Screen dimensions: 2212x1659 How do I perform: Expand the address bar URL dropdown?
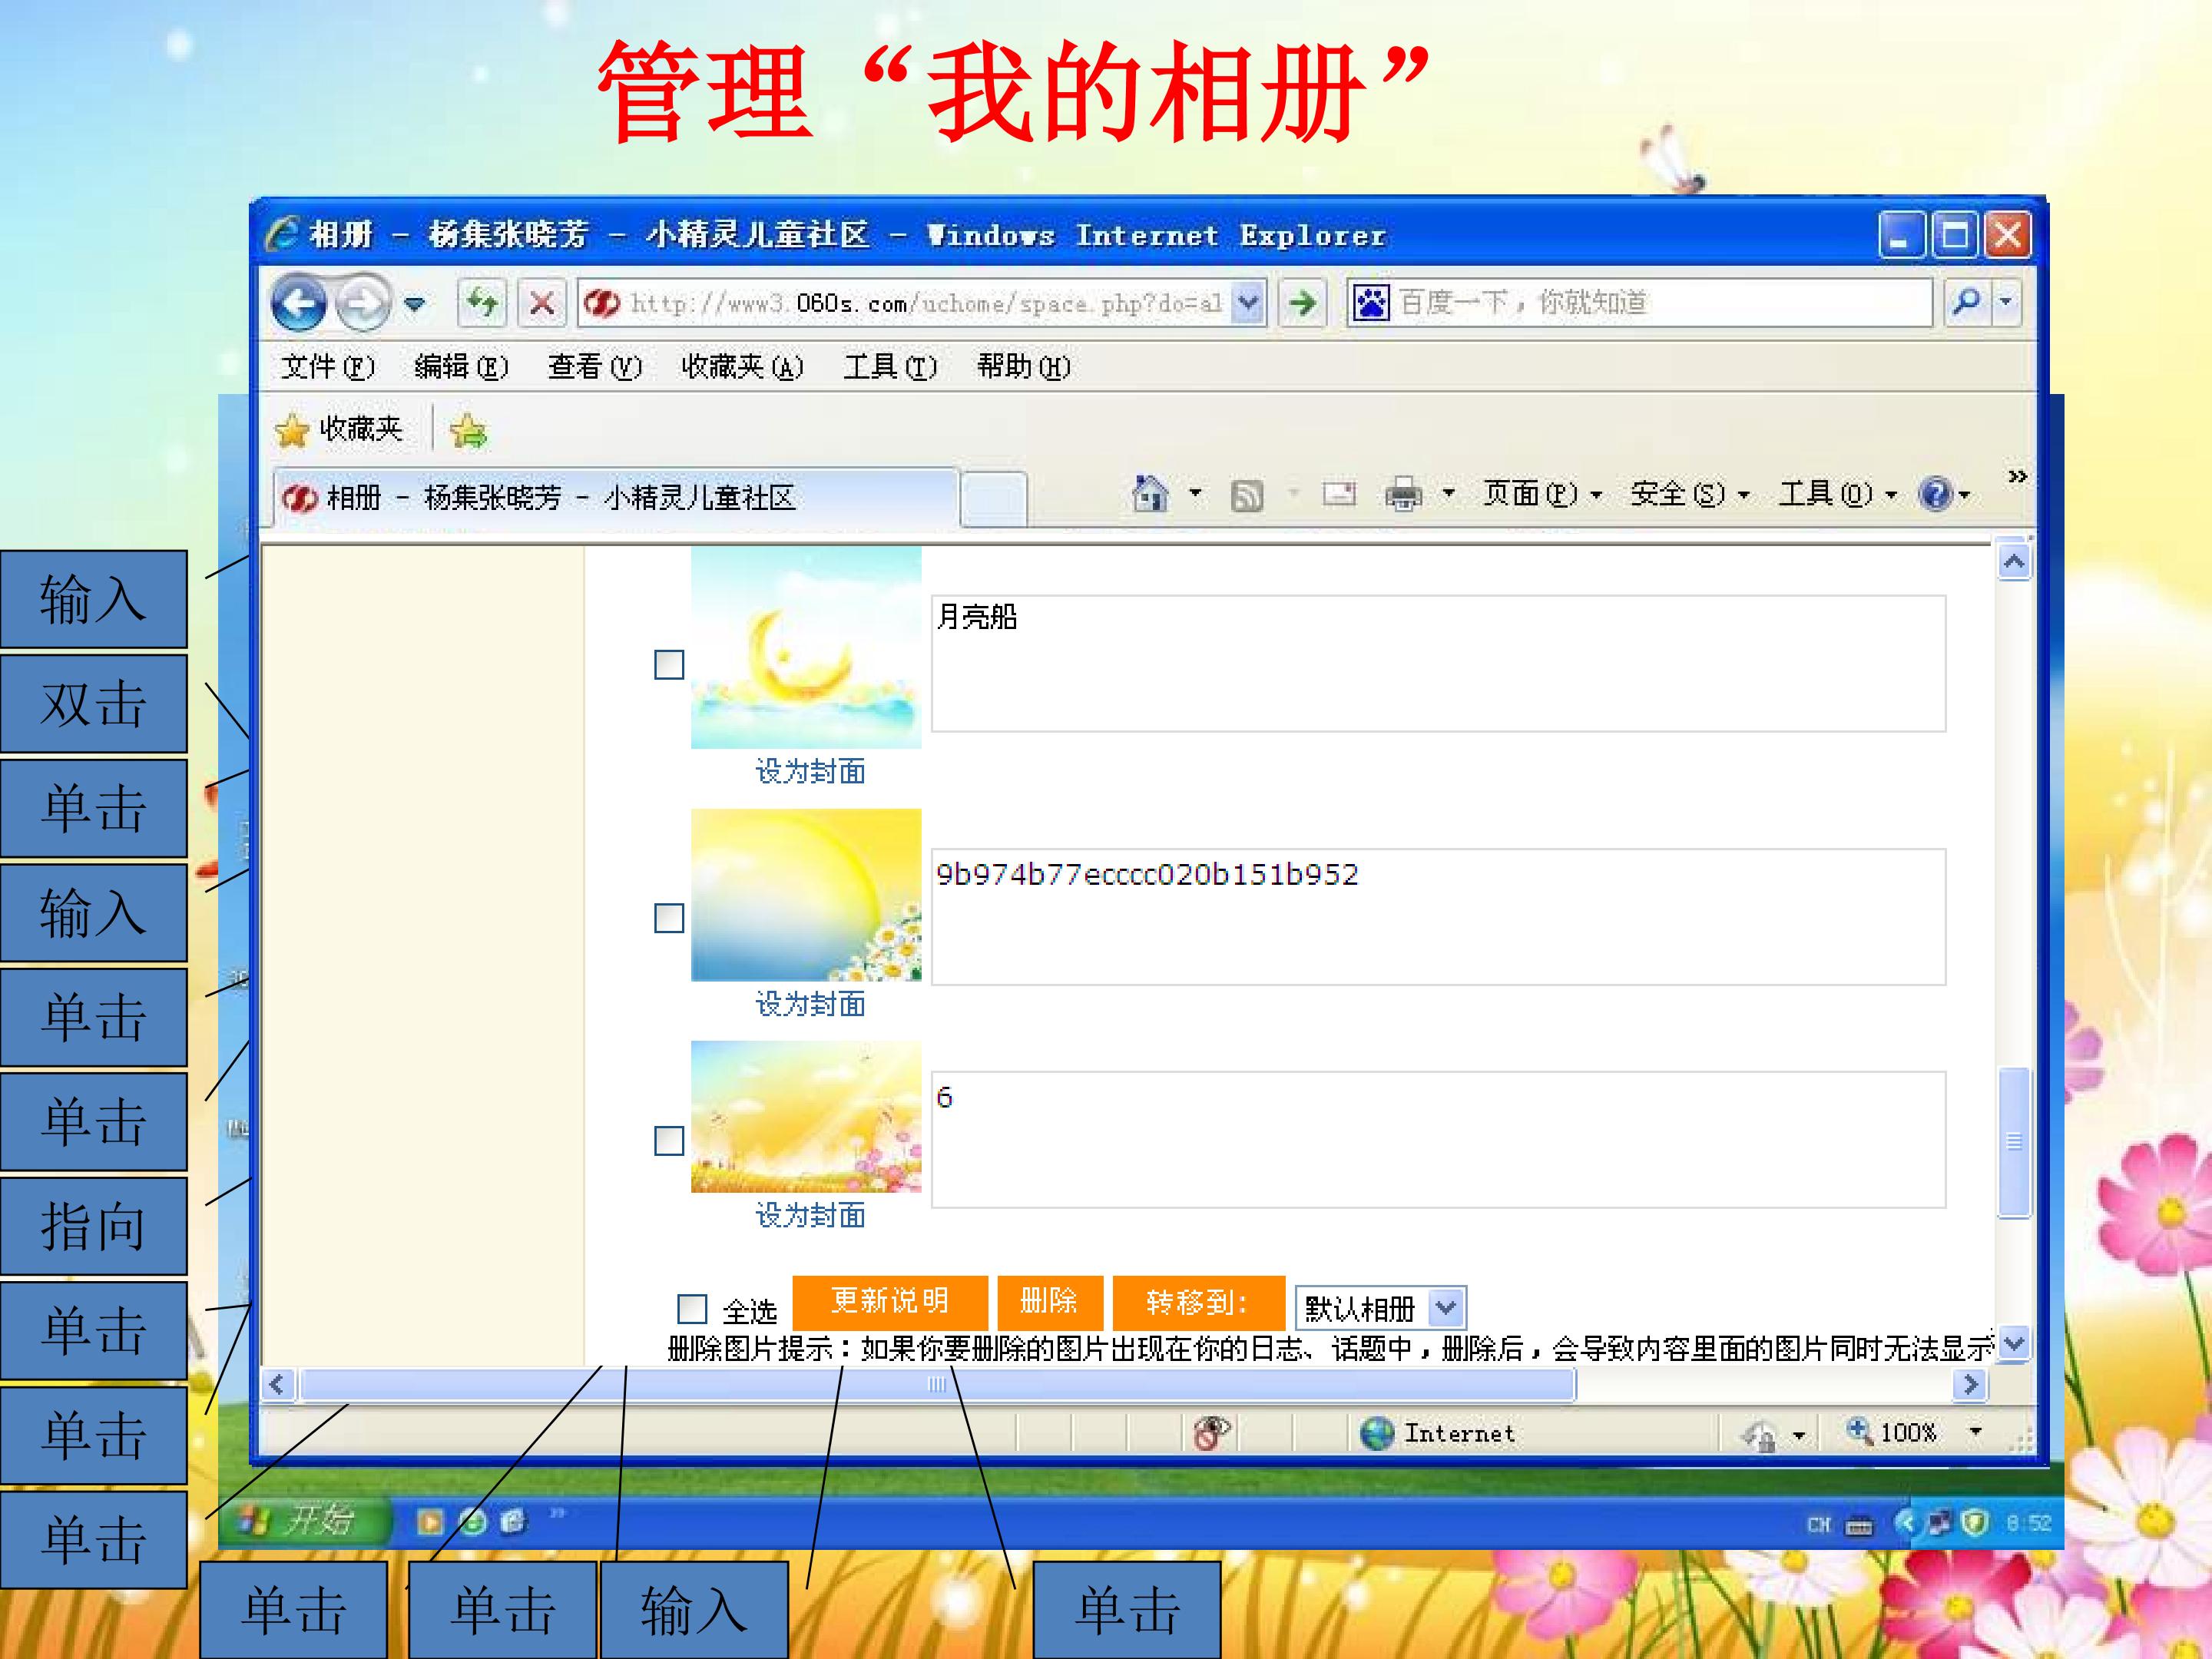pyautogui.click(x=1248, y=302)
